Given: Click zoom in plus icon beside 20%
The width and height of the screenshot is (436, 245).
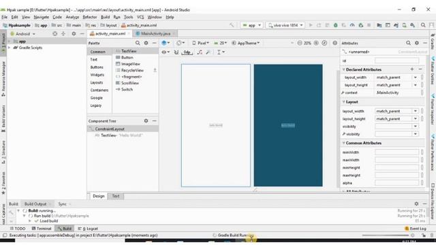Looking at the screenshot, I should pos(316,43).
